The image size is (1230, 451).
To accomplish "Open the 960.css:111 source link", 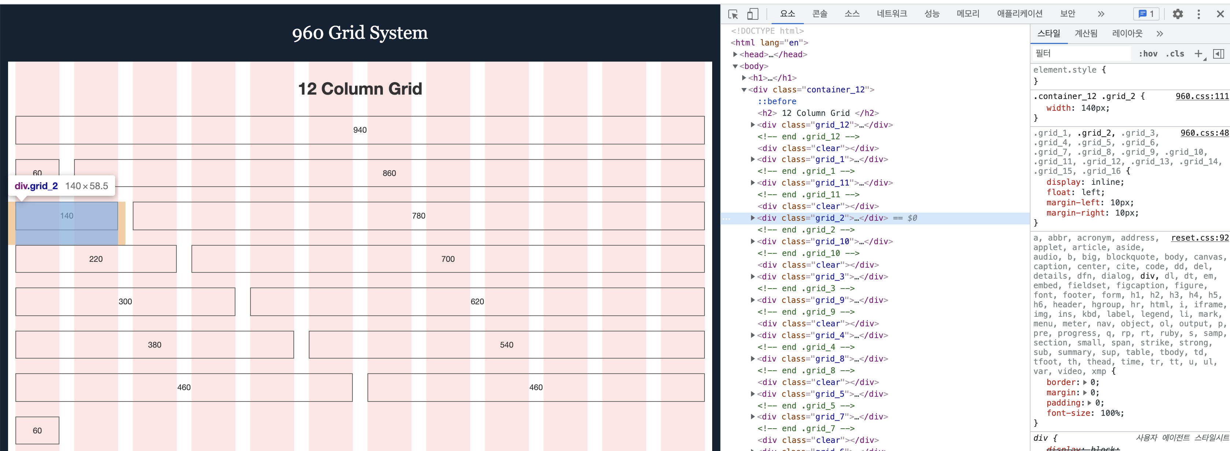I will click(x=1202, y=96).
